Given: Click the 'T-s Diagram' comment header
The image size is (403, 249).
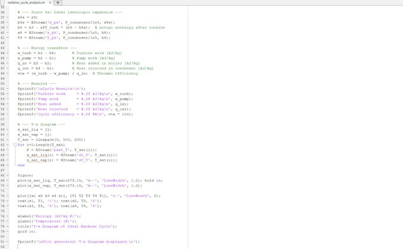Looking at the screenshot, I should point(41,124).
